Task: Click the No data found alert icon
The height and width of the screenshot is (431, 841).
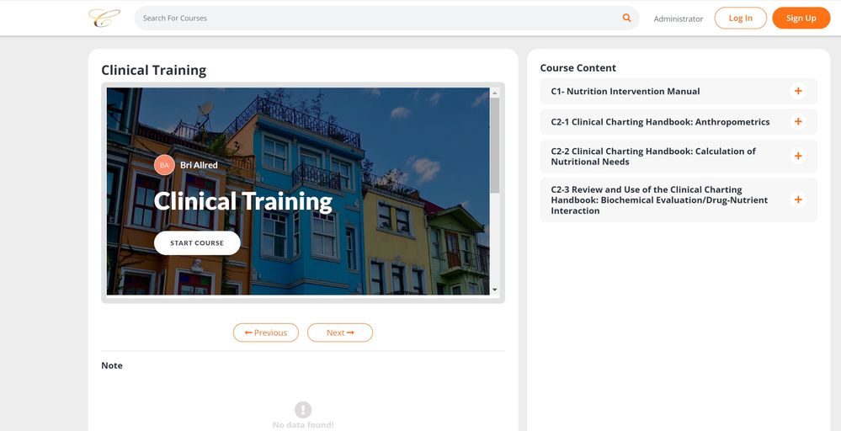Action: pyautogui.click(x=303, y=410)
